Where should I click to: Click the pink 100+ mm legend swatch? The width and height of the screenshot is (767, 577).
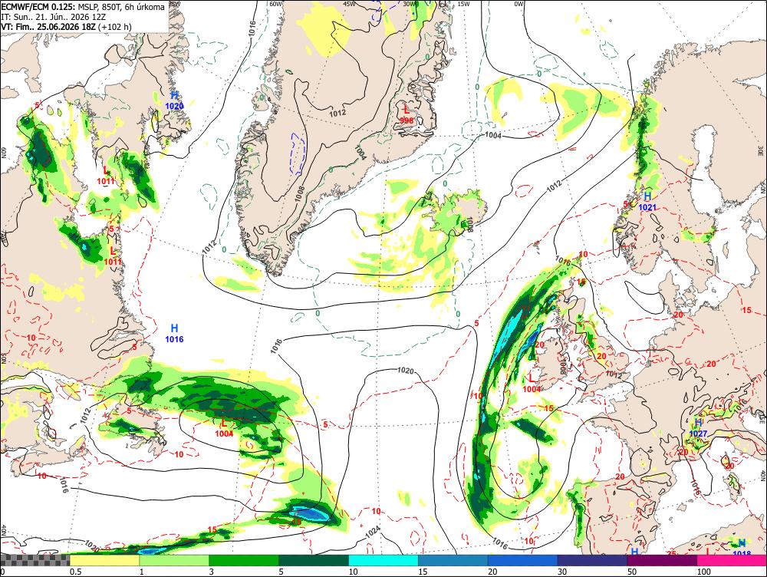[732, 560]
